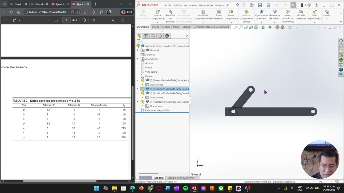Open the DisplayManager color sphere tab
344x193 pixels.
167,36
